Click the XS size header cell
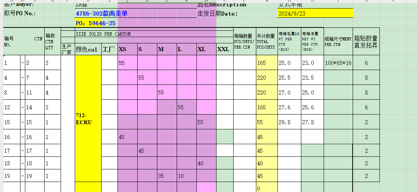 (x=127, y=49)
